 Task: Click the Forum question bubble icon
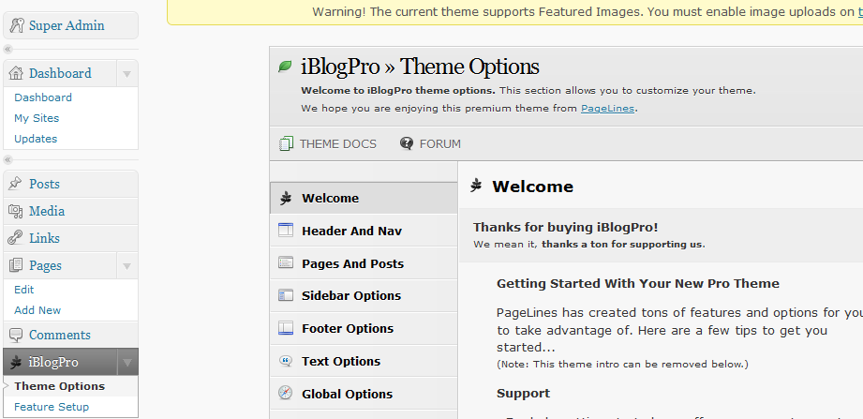point(407,143)
